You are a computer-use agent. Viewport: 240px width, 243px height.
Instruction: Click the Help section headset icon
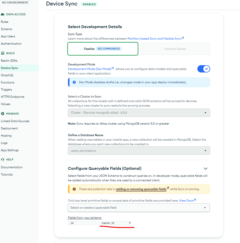(x=3, y=159)
